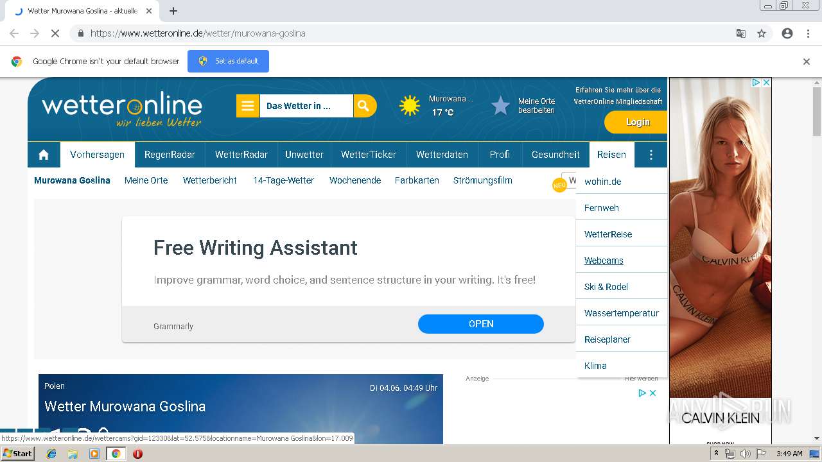Open the Wochenende link
This screenshot has width=822, height=462.
click(x=355, y=180)
